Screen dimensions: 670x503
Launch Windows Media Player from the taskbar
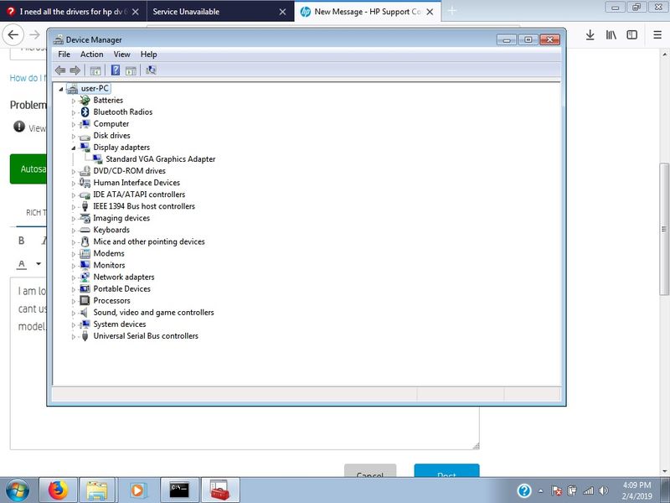[x=137, y=490]
